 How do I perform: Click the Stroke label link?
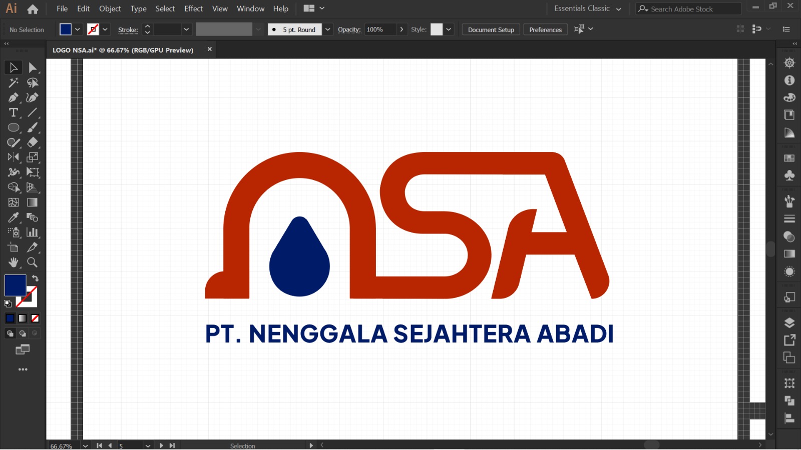(x=128, y=30)
